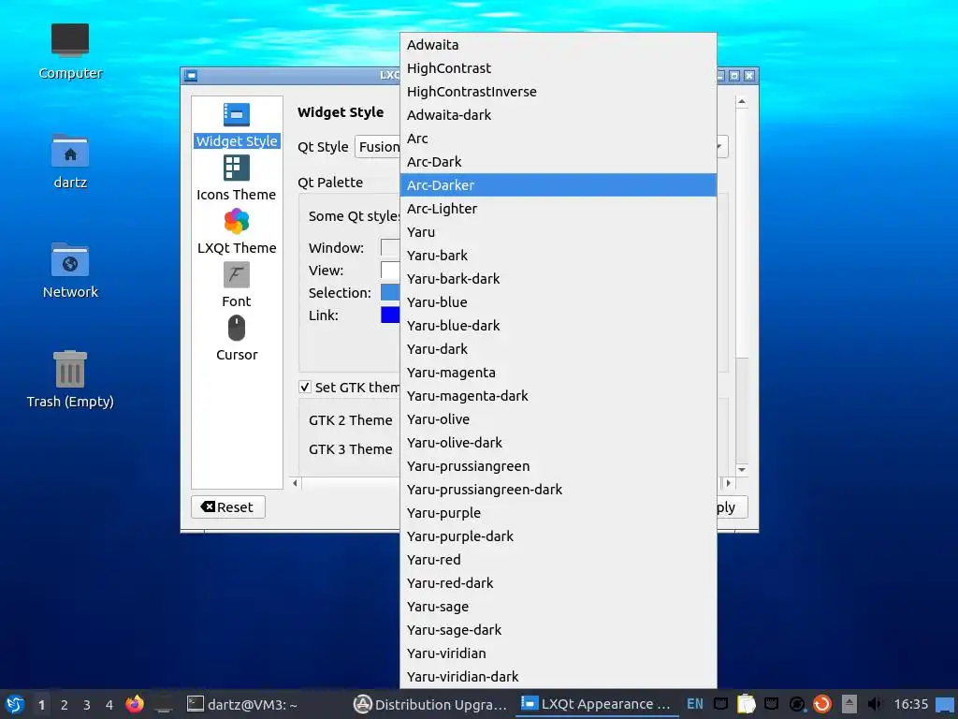Select Yaru-blue theme
The height and width of the screenshot is (719, 958).
(558, 302)
